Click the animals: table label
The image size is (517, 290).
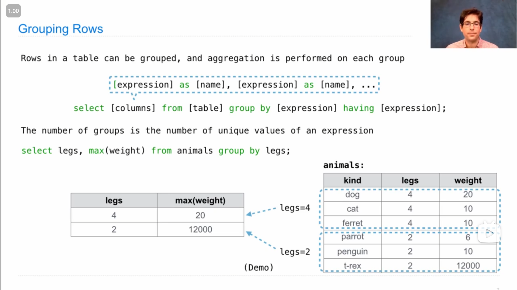pyautogui.click(x=344, y=165)
